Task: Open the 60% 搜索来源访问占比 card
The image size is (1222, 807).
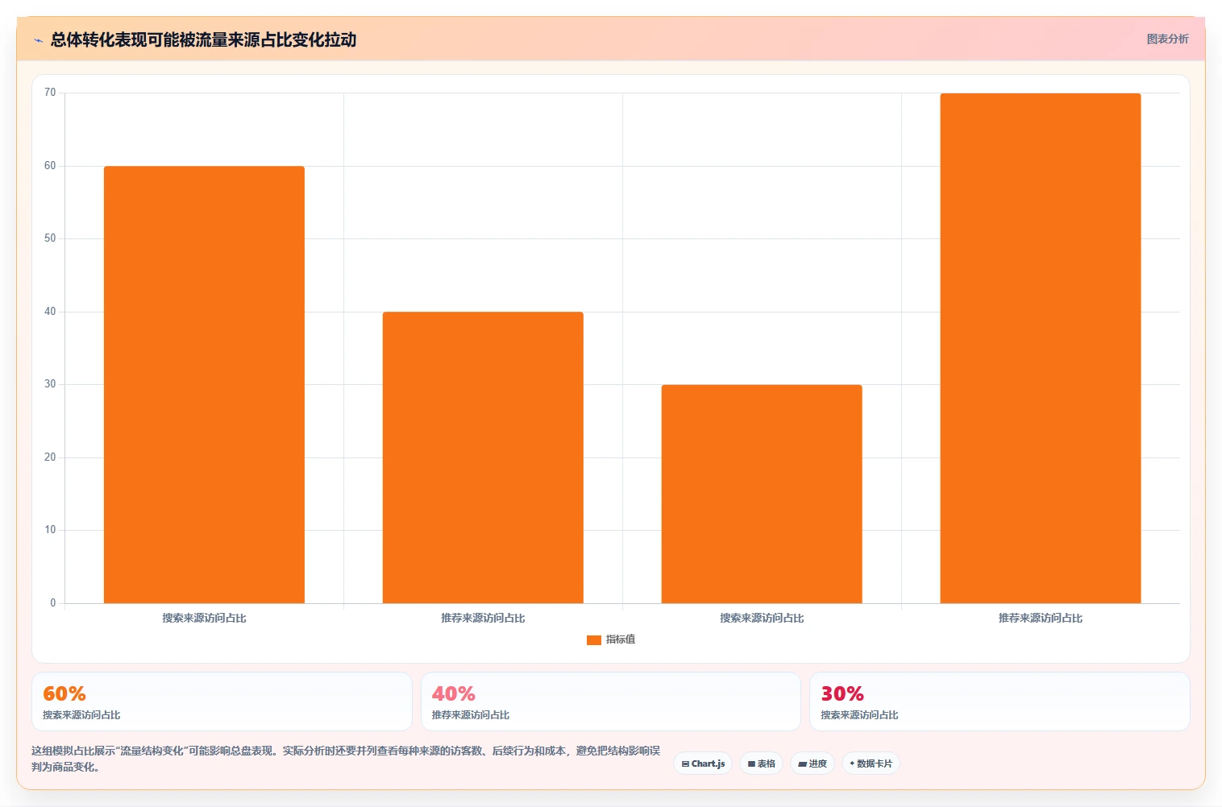Action: tap(222, 701)
